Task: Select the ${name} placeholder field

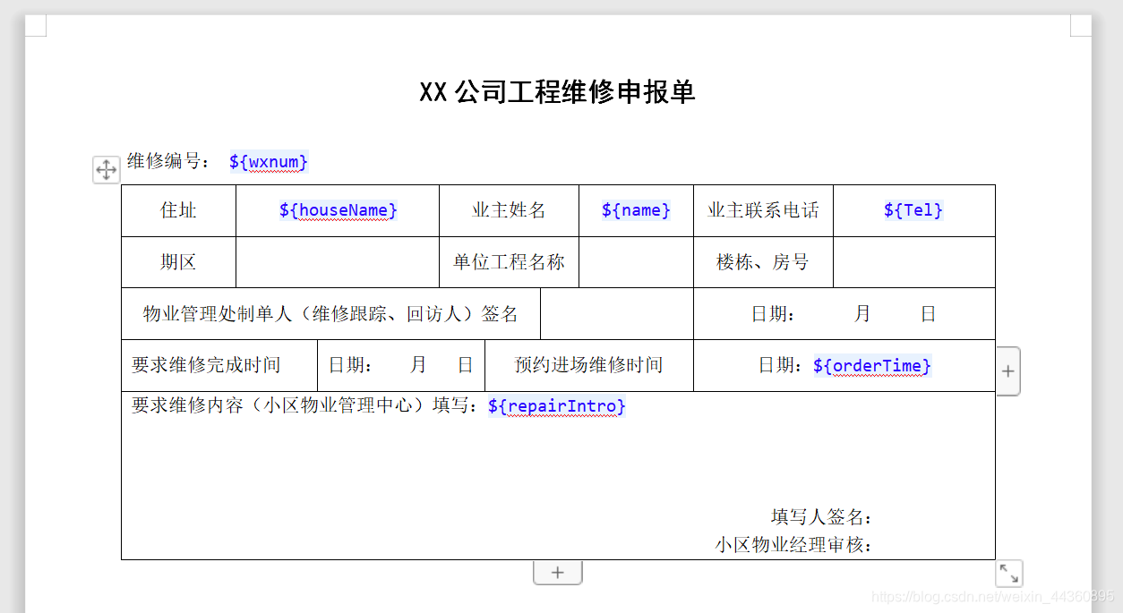Action: (x=636, y=210)
